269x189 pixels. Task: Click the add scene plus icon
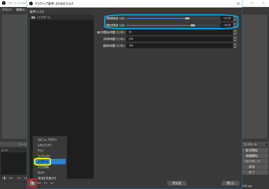(x=4, y=178)
